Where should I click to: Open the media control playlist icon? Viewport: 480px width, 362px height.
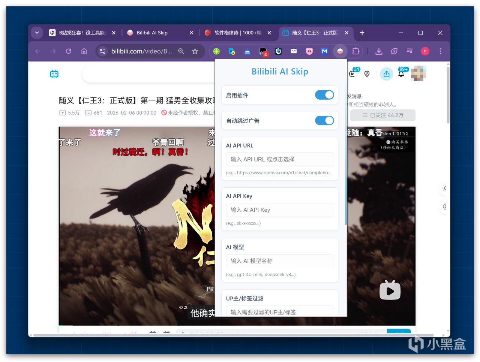click(409, 51)
